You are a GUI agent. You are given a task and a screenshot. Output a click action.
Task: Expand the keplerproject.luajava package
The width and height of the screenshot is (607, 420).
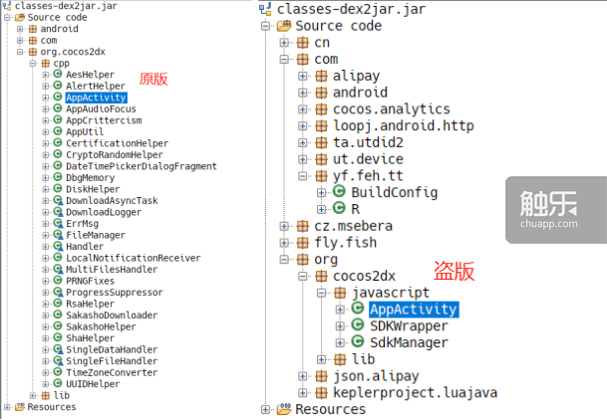click(304, 392)
